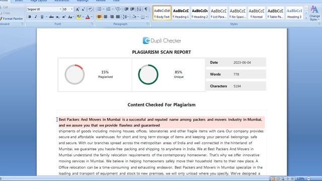
Task: Toggle subscript formatting
Action: pyautogui.click(x=58, y=17)
